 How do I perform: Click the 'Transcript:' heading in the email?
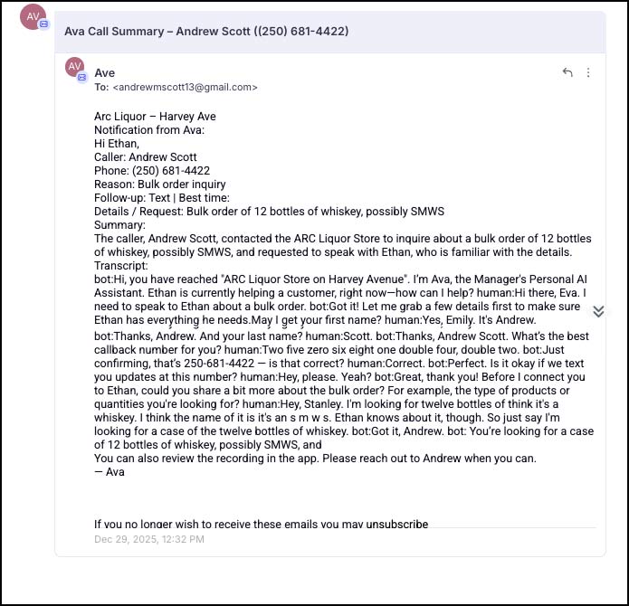(x=120, y=266)
